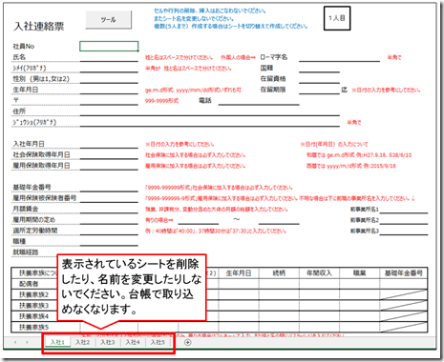Go to previous sheet with left arrow
Screen dimensions: 444x362
point(15,342)
